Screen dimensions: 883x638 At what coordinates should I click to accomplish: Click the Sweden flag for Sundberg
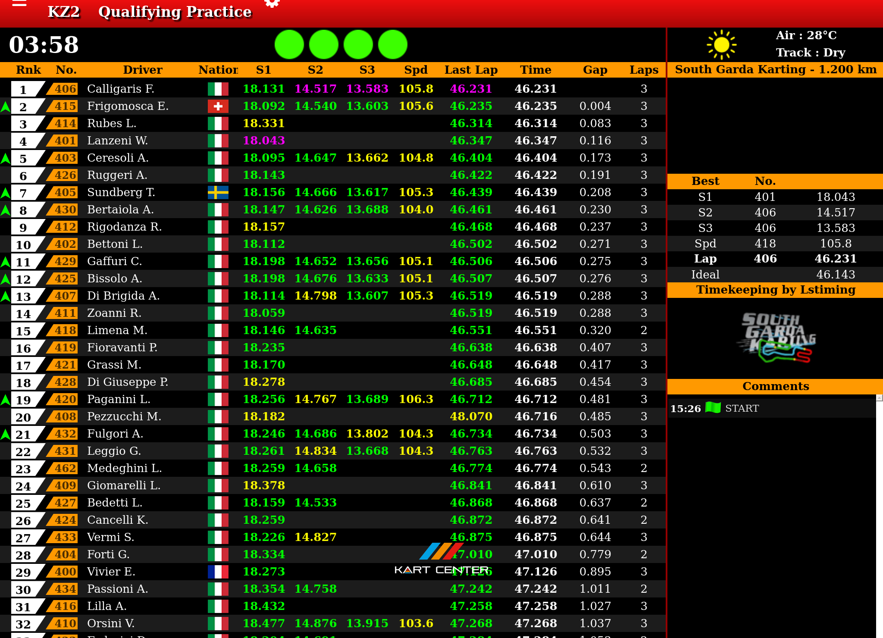pyautogui.click(x=218, y=192)
